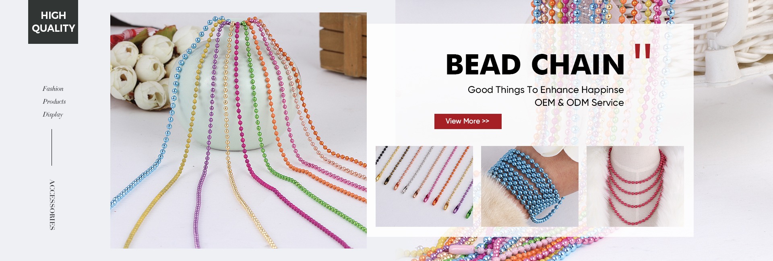Click the wooden crate in main photo
Screen dimensions: 773x261
[x=343, y=44]
